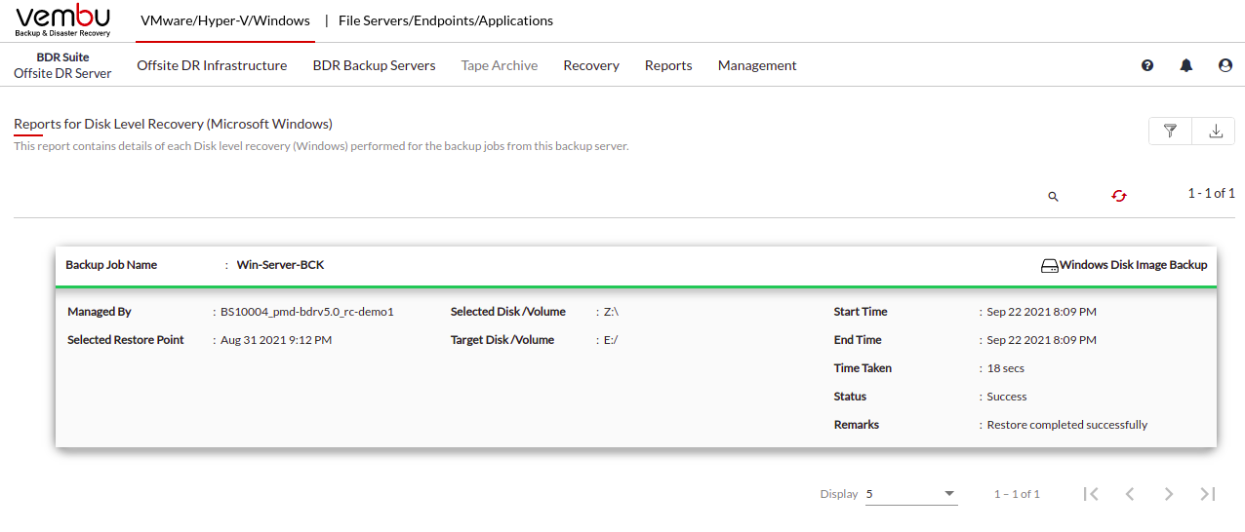1245x532 pixels.
Task: Click restore point Aug 31 2021 9:12 PM
Action: [276, 340]
